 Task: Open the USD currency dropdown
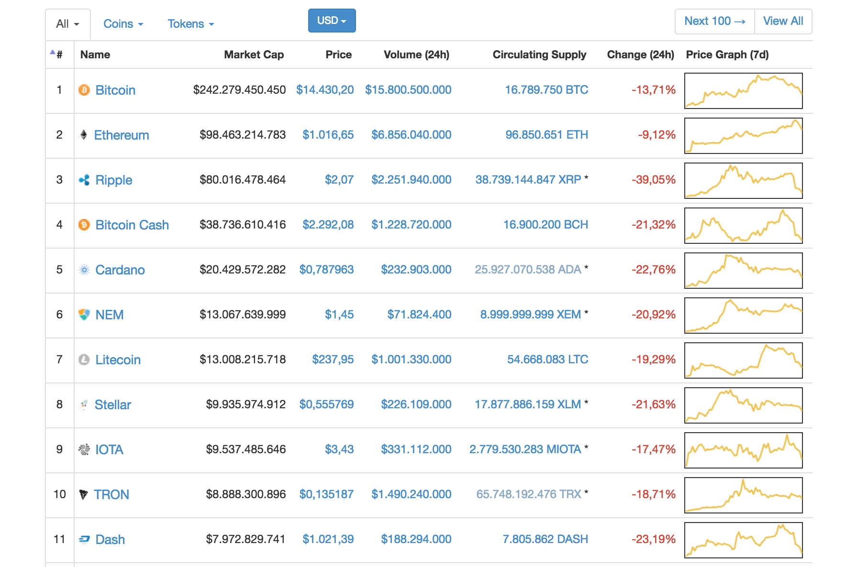click(332, 21)
